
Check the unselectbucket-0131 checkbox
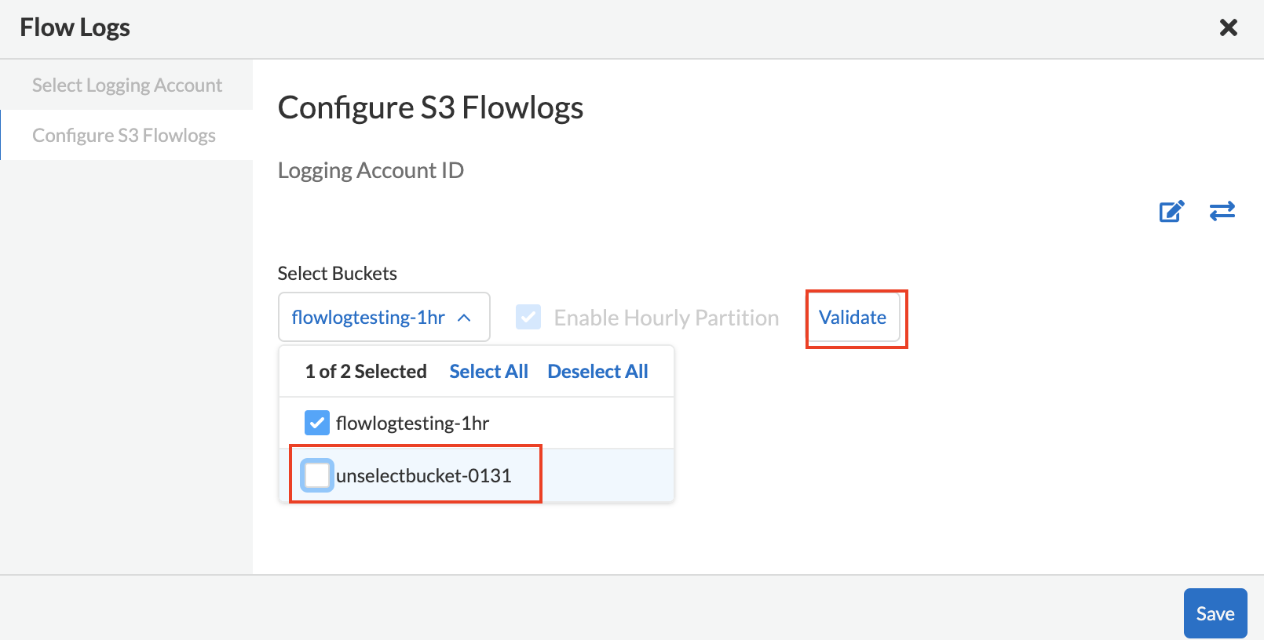(x=317, y=475)
